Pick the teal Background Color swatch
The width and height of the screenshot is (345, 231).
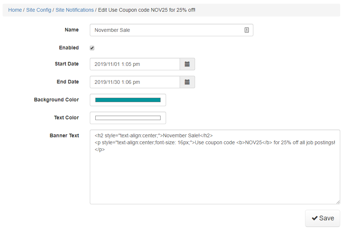tap(128, 100)
